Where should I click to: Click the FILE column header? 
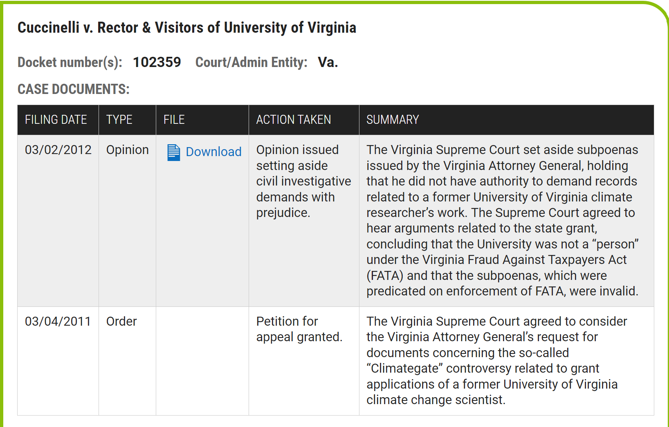[x=173, y=120]
